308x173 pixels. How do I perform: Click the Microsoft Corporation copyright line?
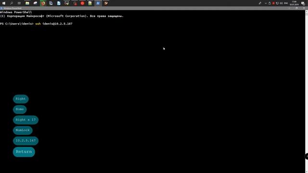62,16
